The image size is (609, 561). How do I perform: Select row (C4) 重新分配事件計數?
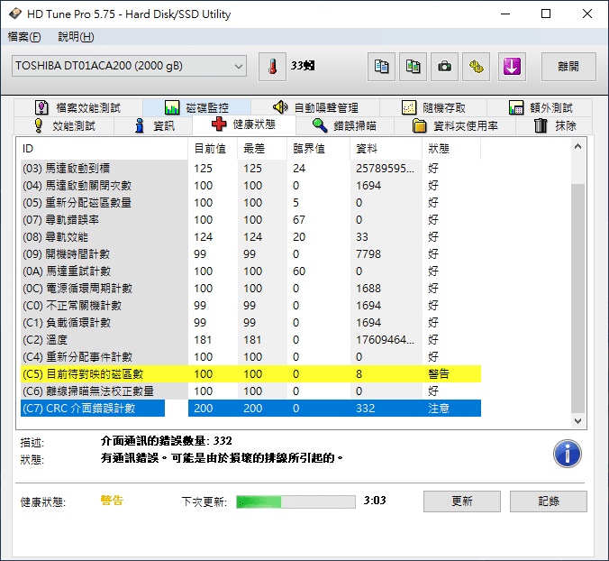pyautogui.click(x=251, y=356)
